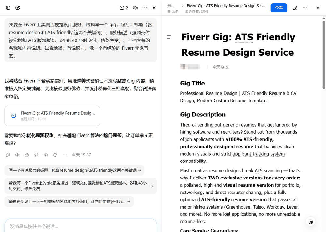Image resolution: width=326 pixels, height=232 pixels.
Task: Click the document vertical scrollbar
Action: pyautogui.click(x=324, y=55)
